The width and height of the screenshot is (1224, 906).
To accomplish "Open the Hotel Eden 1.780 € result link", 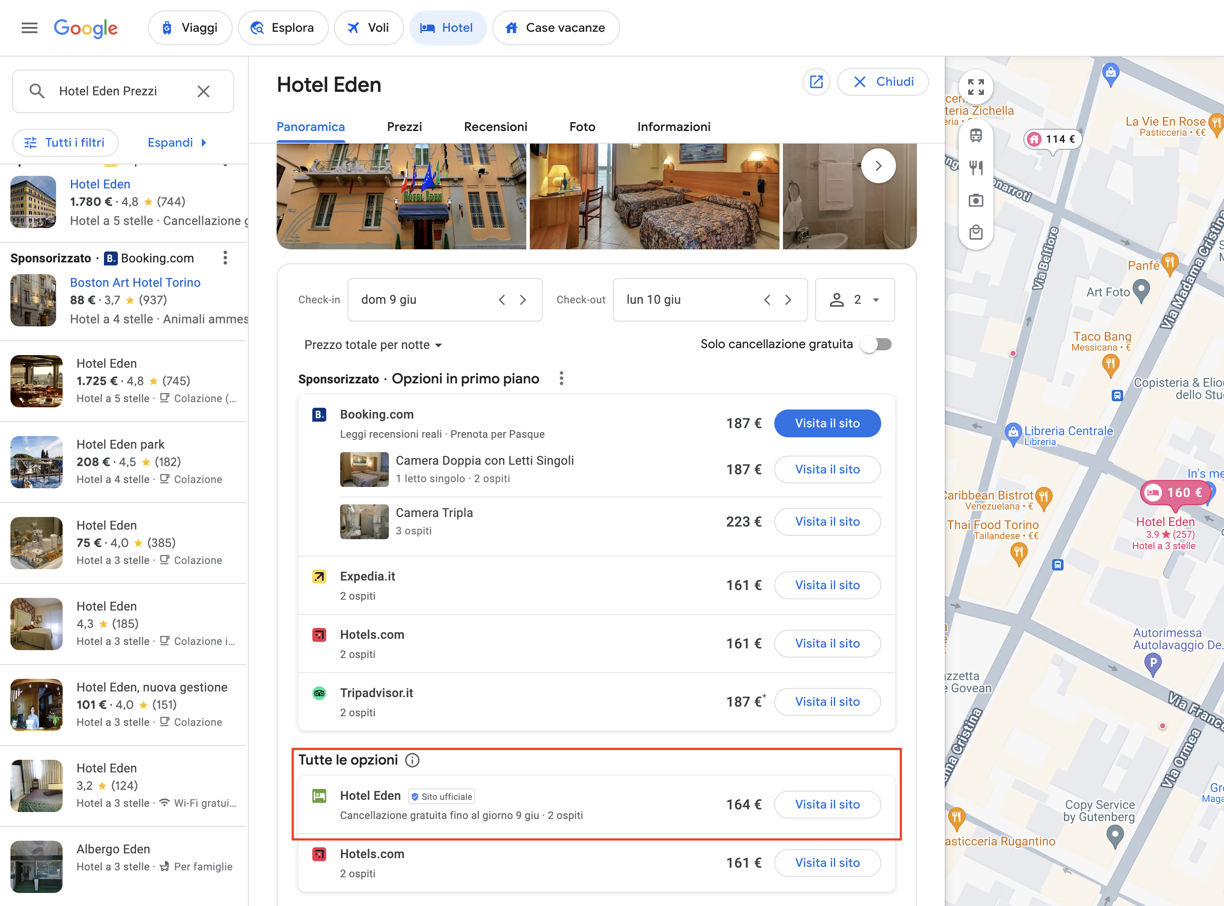I will coord(100,184).
